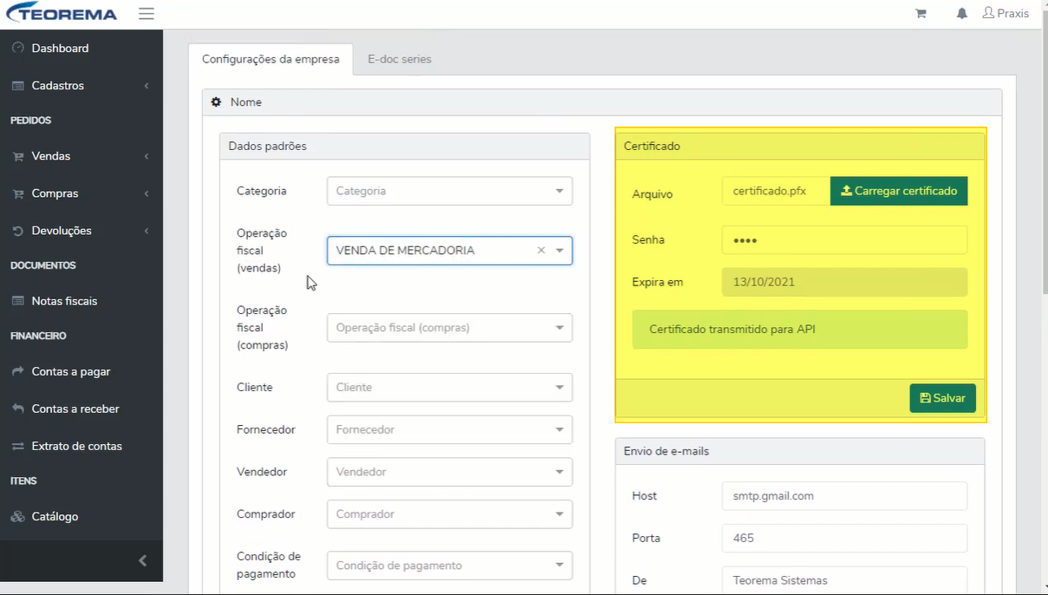Open Operação fiscal (compras) dropdown
The height and width of the screenshot is (595, 1048).
pos(449,328)
